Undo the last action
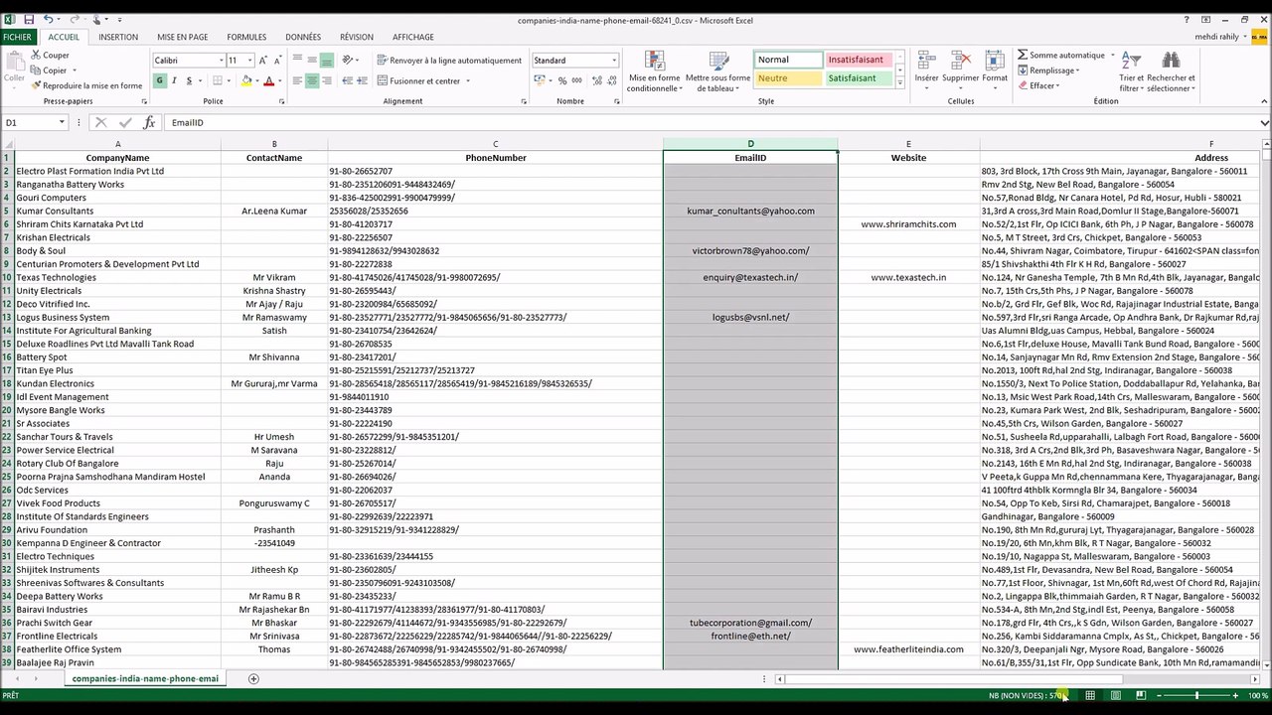 [x=49, y=20]
